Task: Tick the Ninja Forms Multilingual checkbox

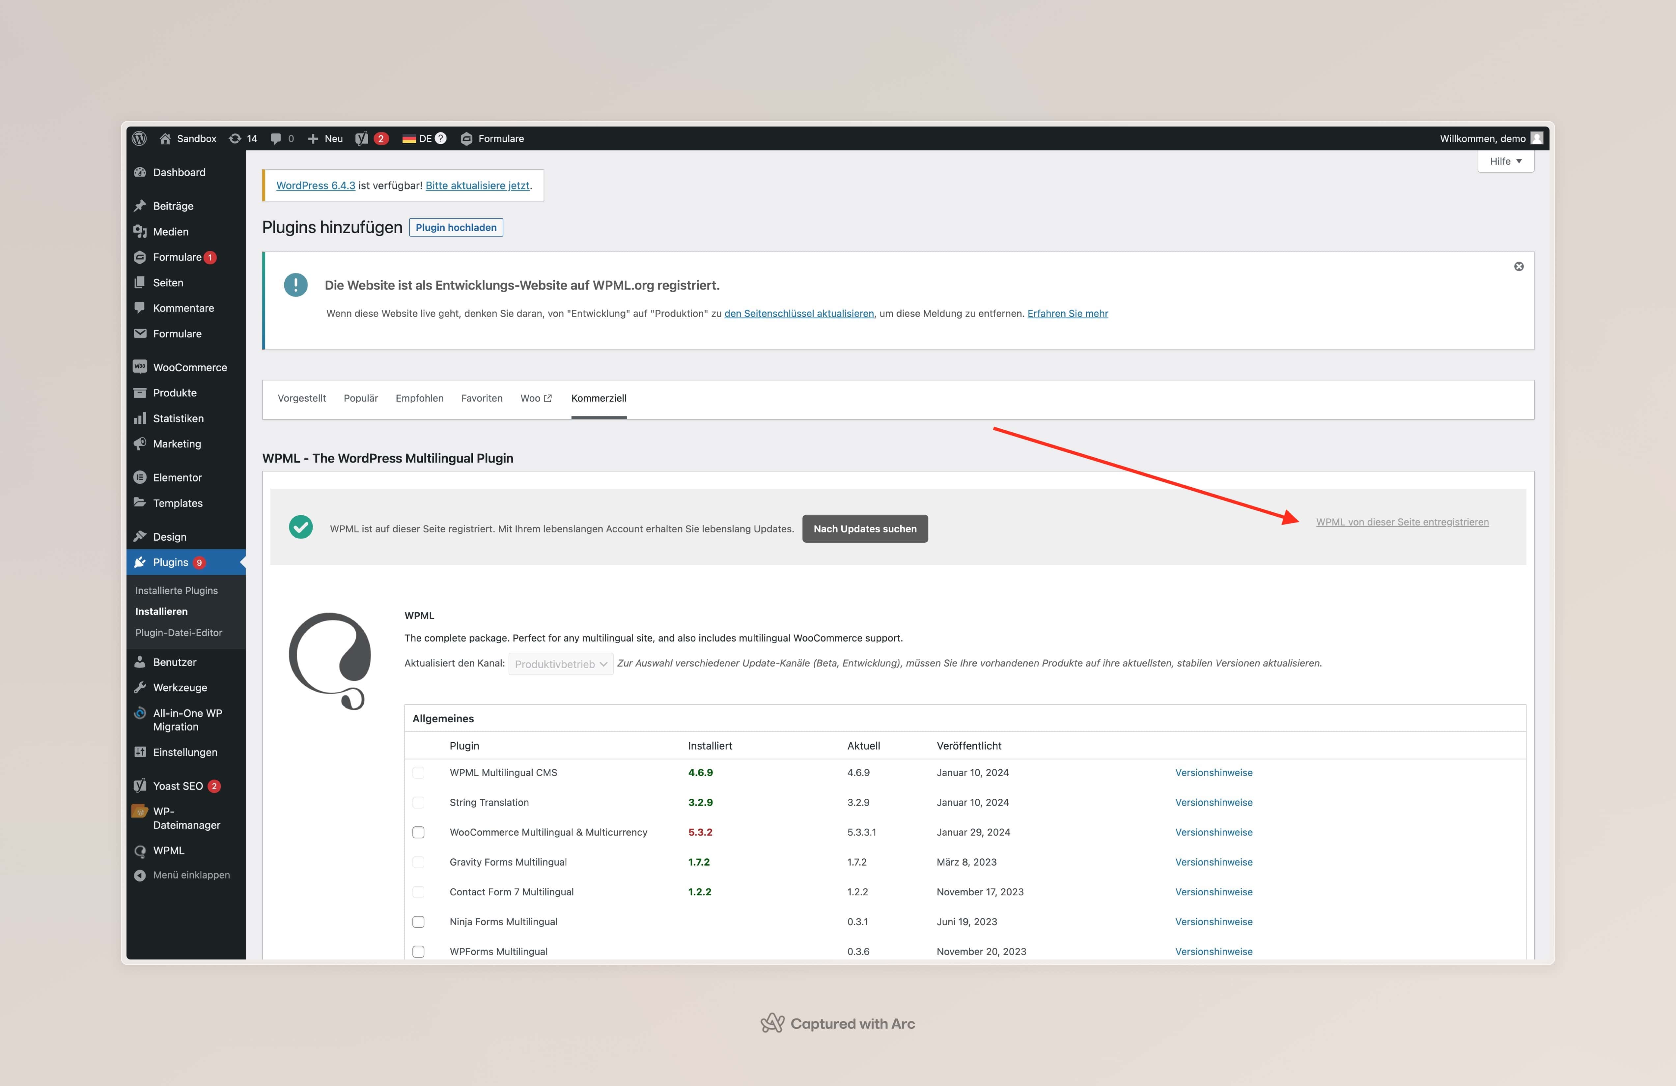Action: click(x=418, y=922)
